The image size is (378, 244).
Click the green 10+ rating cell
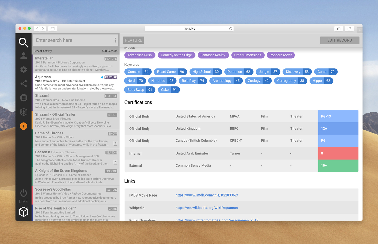pyautogui.click(x=338, y=166)
